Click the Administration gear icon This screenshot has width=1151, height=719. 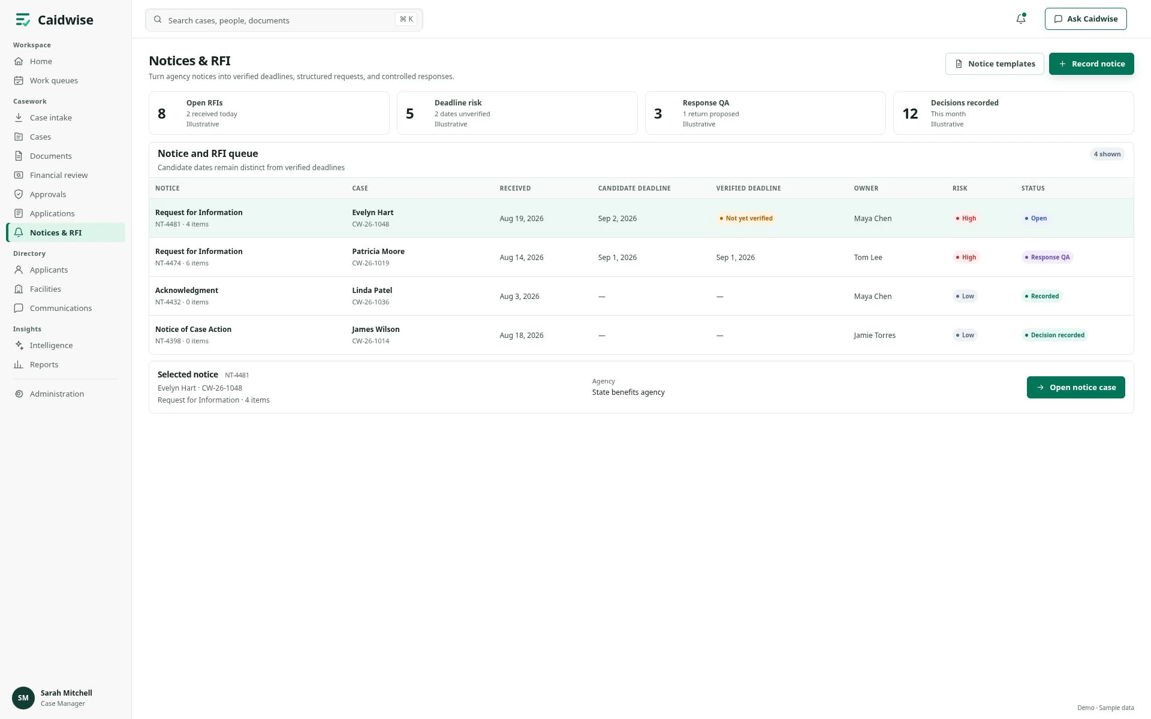coord(19,394)
